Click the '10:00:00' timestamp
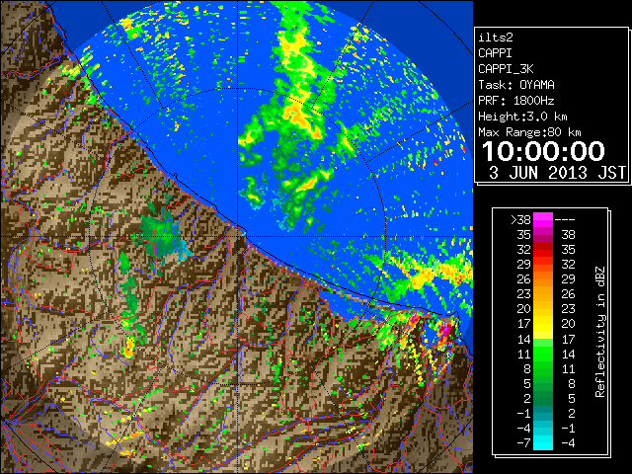Image resolution: width=632 pixels, height=474 pixels. point(543,151)
